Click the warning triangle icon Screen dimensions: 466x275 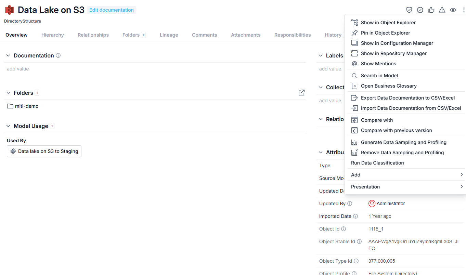point(442,10)
